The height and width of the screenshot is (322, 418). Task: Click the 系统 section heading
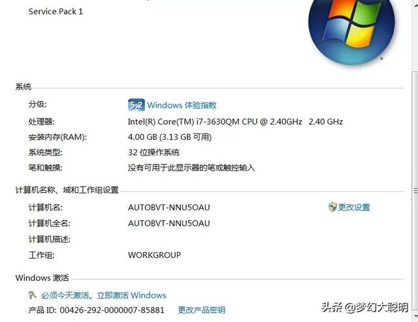point(24,87)
